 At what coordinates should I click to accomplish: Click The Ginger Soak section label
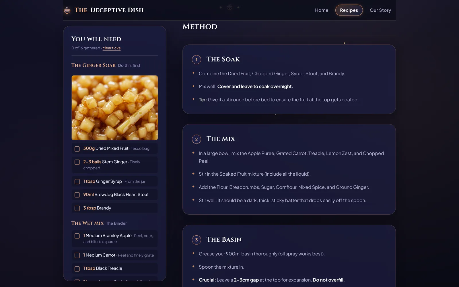[x=94, y=65]
